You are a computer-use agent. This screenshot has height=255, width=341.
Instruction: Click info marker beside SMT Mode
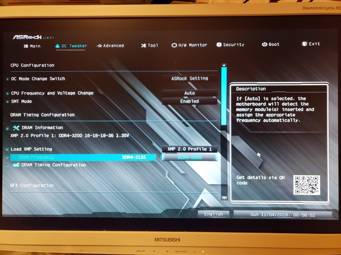[7, 102]
